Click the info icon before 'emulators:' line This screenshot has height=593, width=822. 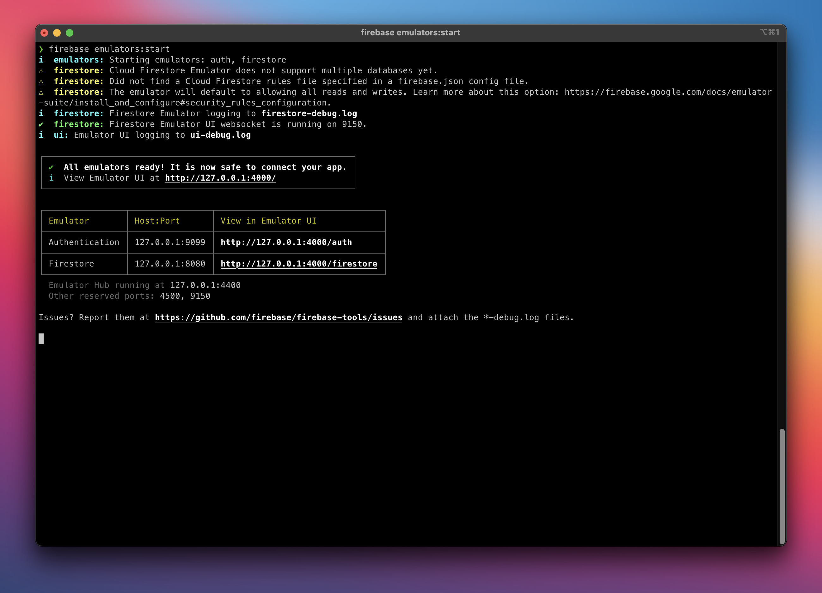point(41,60)
